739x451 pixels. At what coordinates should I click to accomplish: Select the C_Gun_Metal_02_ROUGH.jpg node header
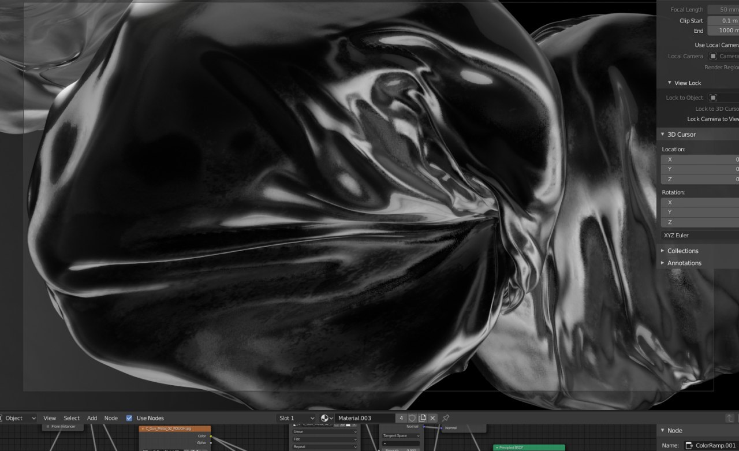pyautogui.click(x=175, y=428)
